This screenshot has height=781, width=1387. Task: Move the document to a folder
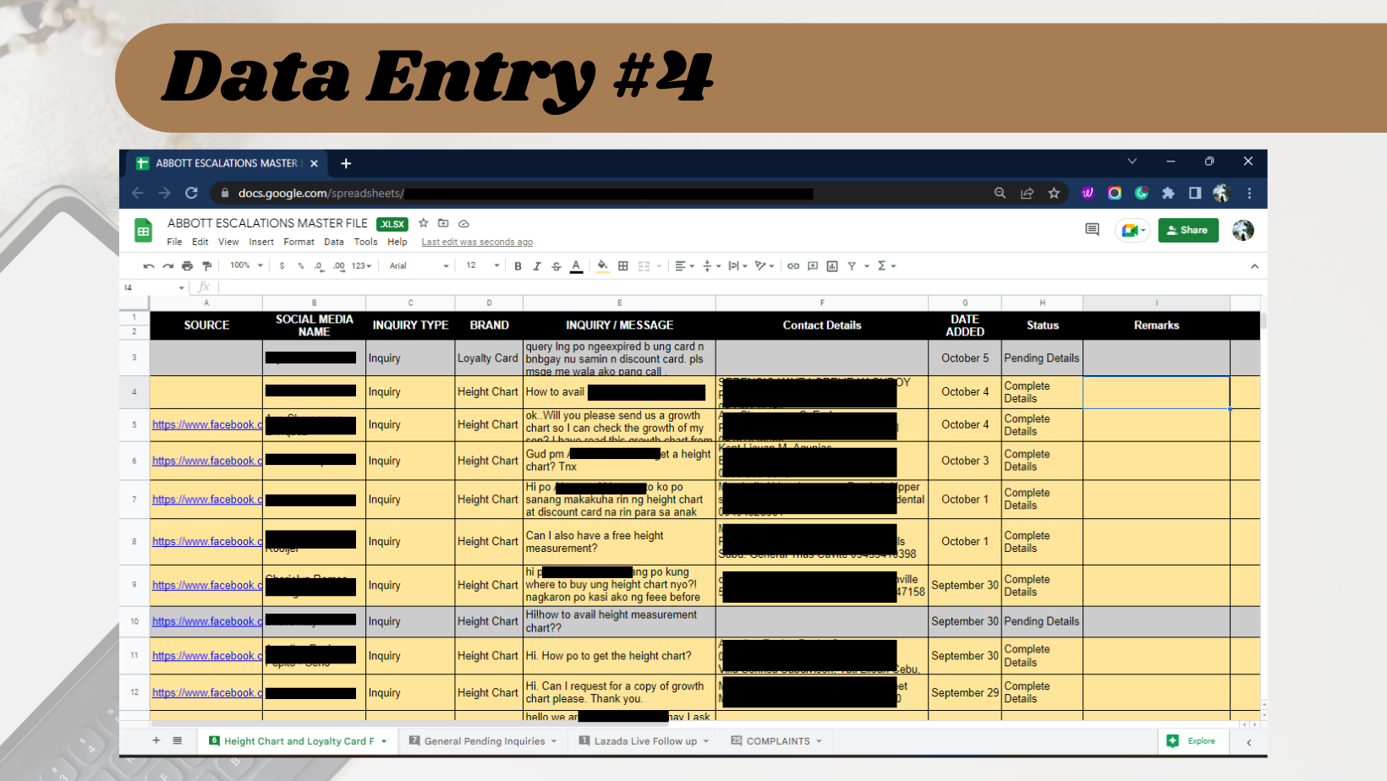pyautogui.click(x=443, y=223)
